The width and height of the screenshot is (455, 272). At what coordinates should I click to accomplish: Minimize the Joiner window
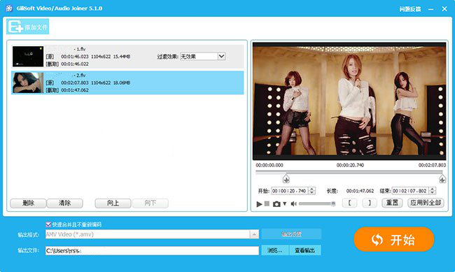(x=431, y=9)
